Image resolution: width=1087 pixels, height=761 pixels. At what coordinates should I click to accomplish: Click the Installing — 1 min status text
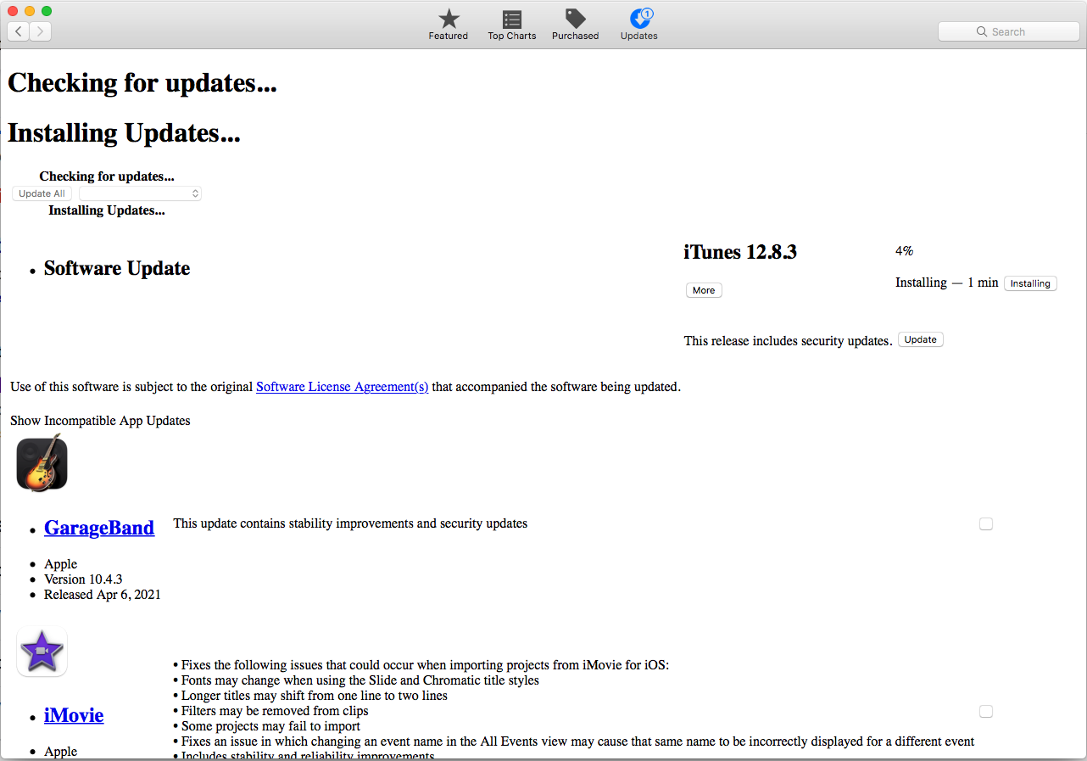[x=947, y=283]
